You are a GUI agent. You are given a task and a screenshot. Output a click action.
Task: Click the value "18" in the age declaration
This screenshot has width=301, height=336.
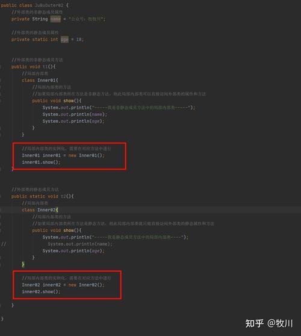79,39
